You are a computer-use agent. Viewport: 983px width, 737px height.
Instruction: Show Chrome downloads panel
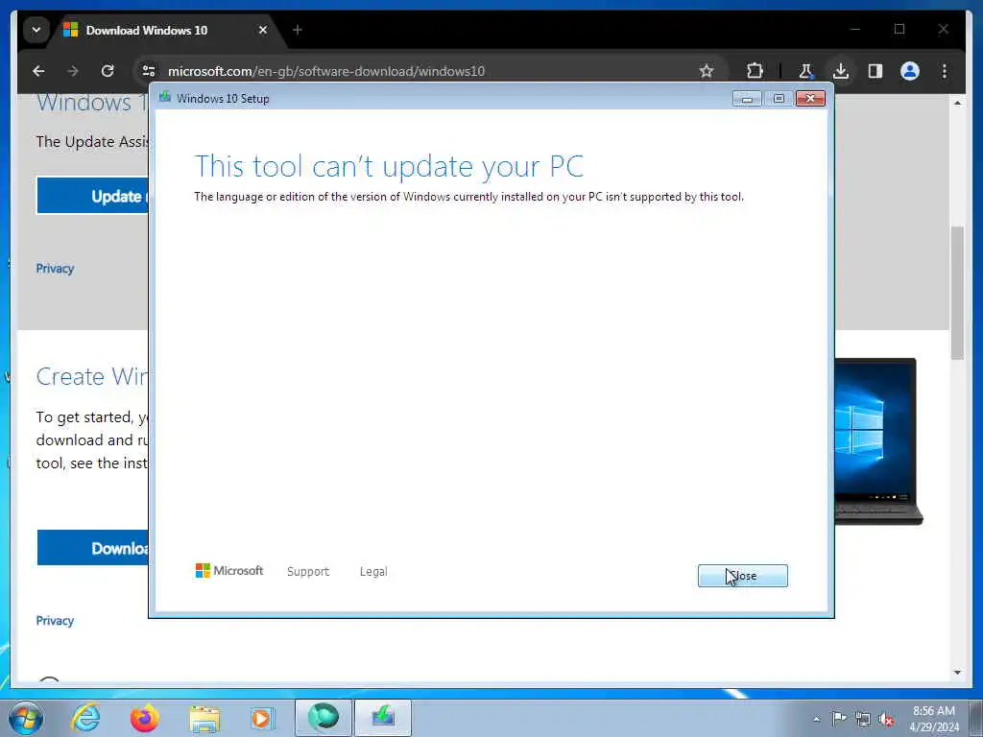[841, 71]
